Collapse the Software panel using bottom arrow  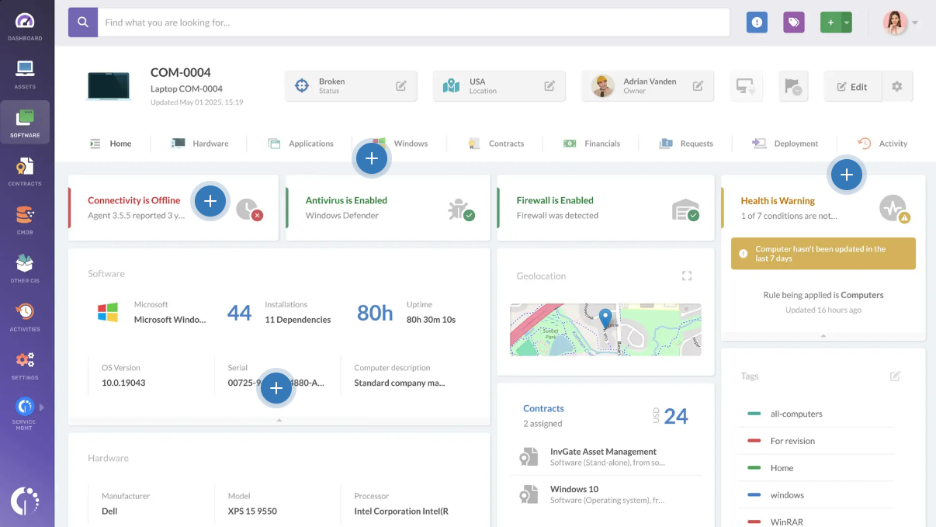click(x=279, y=420)
